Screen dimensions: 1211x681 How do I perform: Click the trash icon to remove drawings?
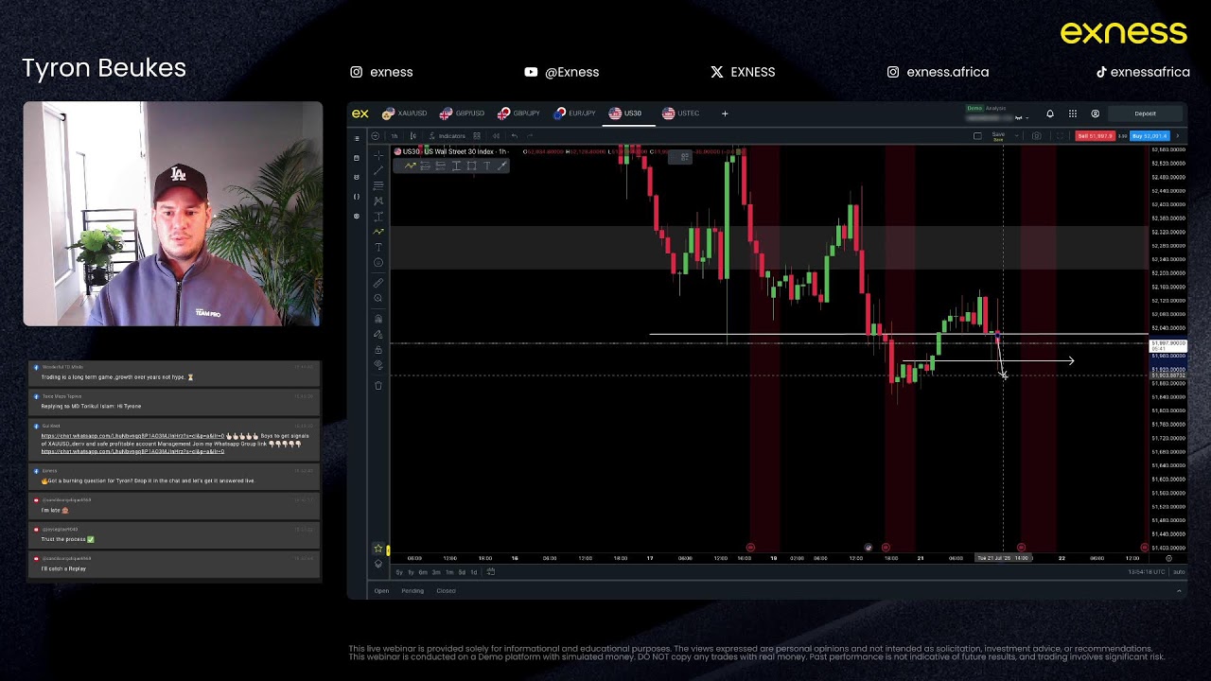click(x=378, y=386)
